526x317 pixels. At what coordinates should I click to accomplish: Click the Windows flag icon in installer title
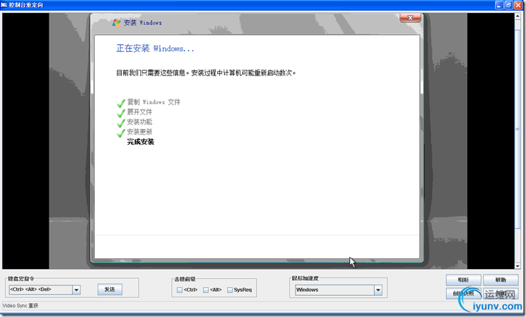tap(117, 23)
